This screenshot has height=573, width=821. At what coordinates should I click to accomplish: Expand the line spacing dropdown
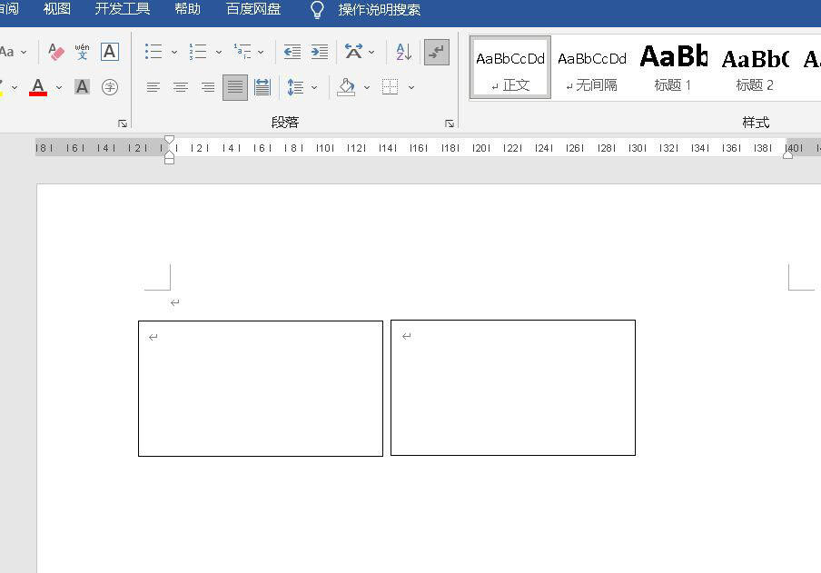[x=314, y=87]
